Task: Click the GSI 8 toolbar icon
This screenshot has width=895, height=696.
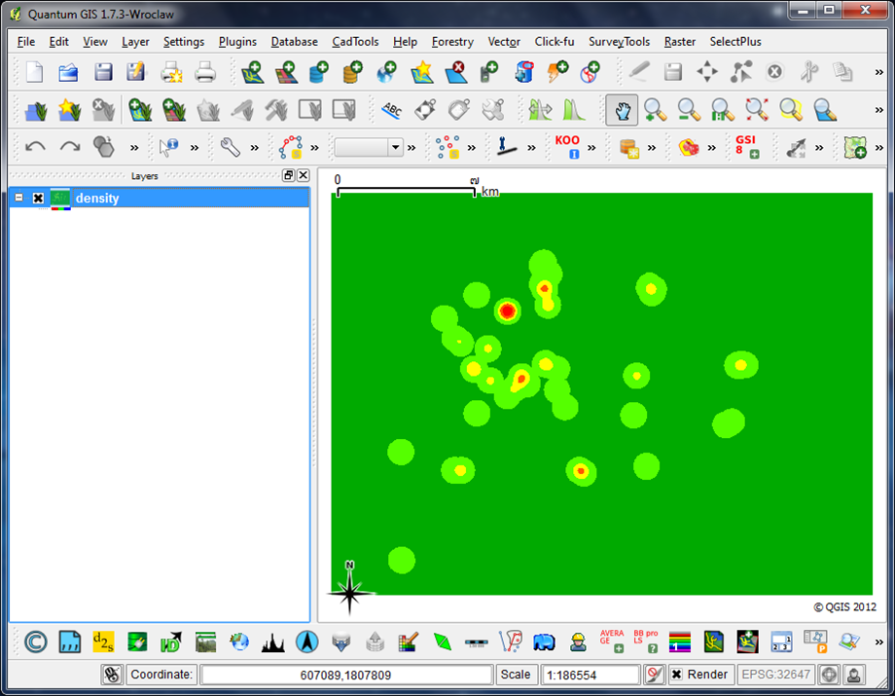Action: point(747,146)
